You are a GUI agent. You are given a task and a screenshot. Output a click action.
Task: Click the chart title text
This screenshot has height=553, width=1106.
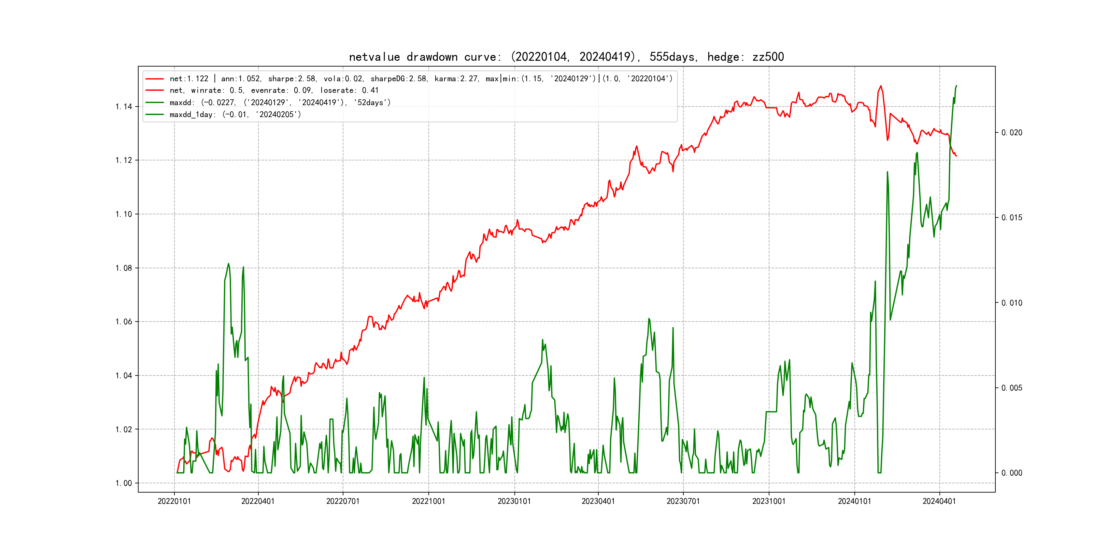566,57
